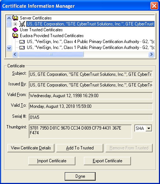The image size is (160, 184).
Task: Select the GTE CyberTrust Solutions certificate row
Action: 90,24
